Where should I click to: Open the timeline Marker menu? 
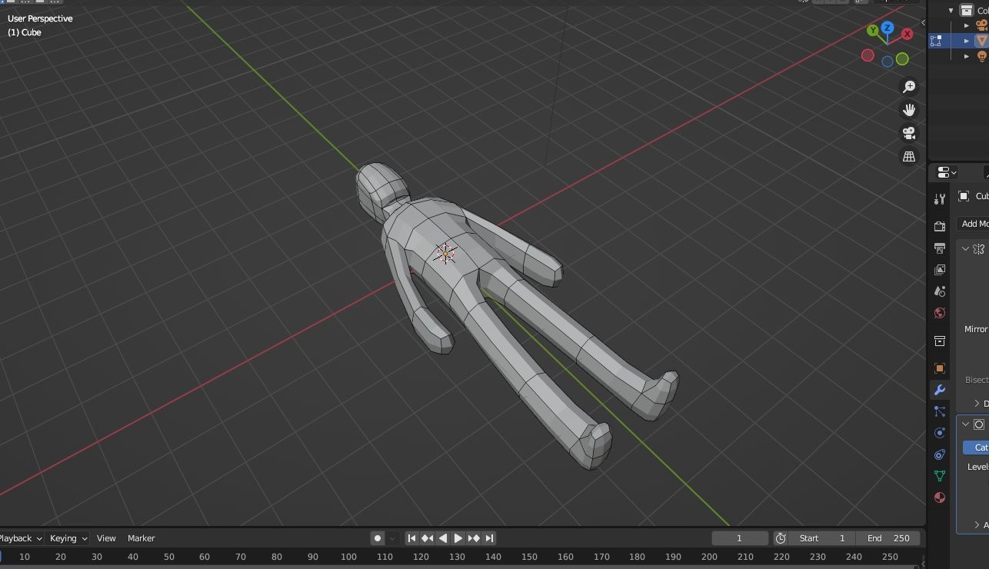(142, 538)
